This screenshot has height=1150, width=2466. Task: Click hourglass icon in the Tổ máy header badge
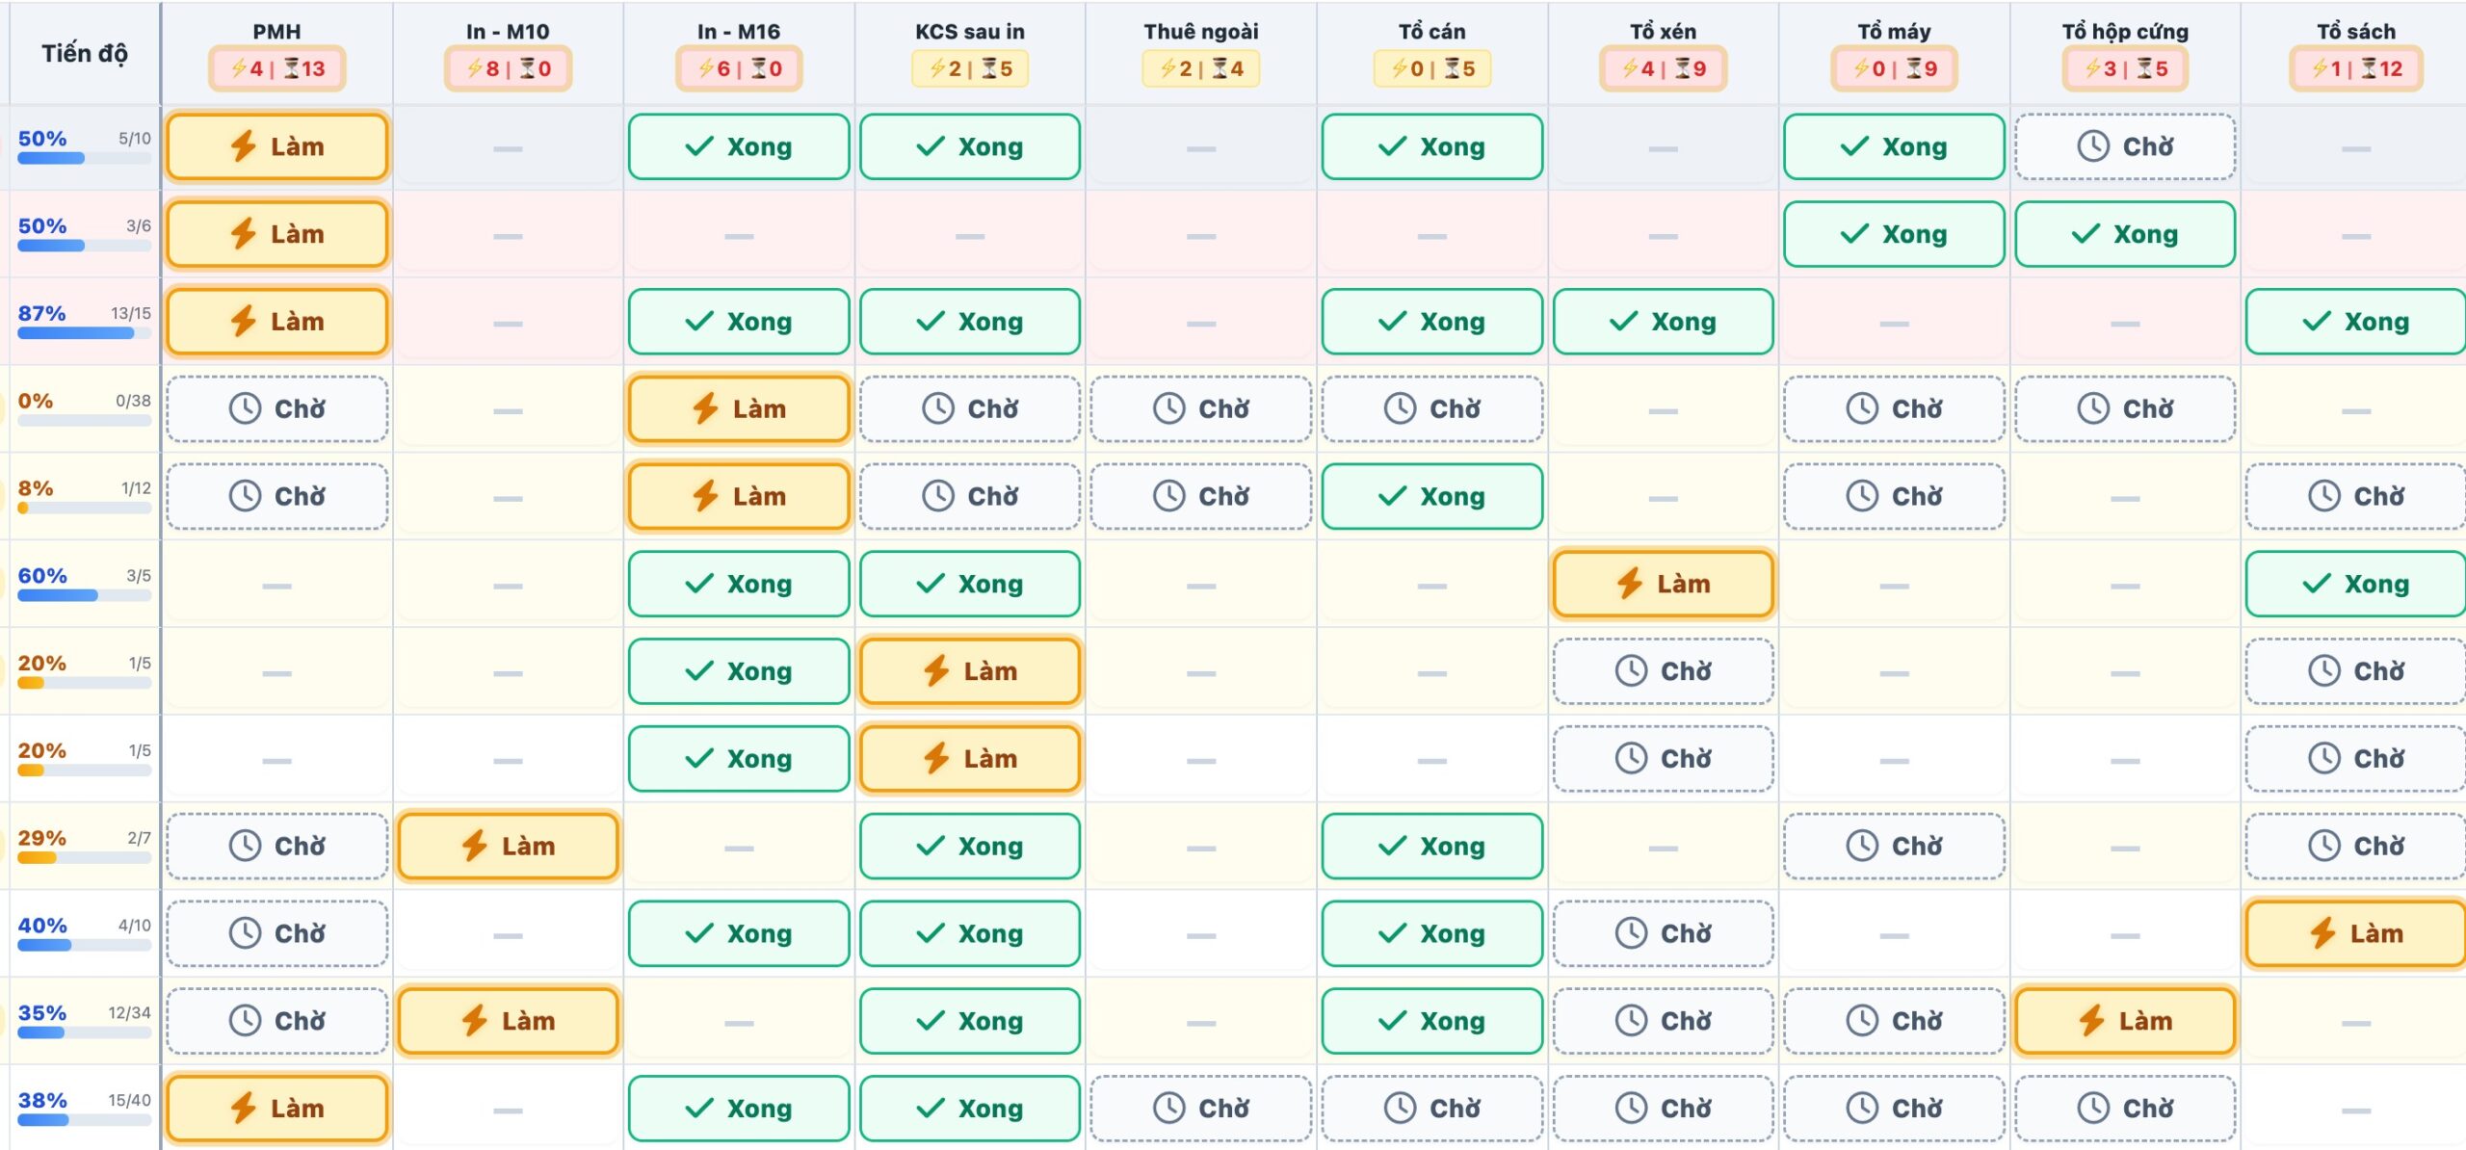[1915, 68]
